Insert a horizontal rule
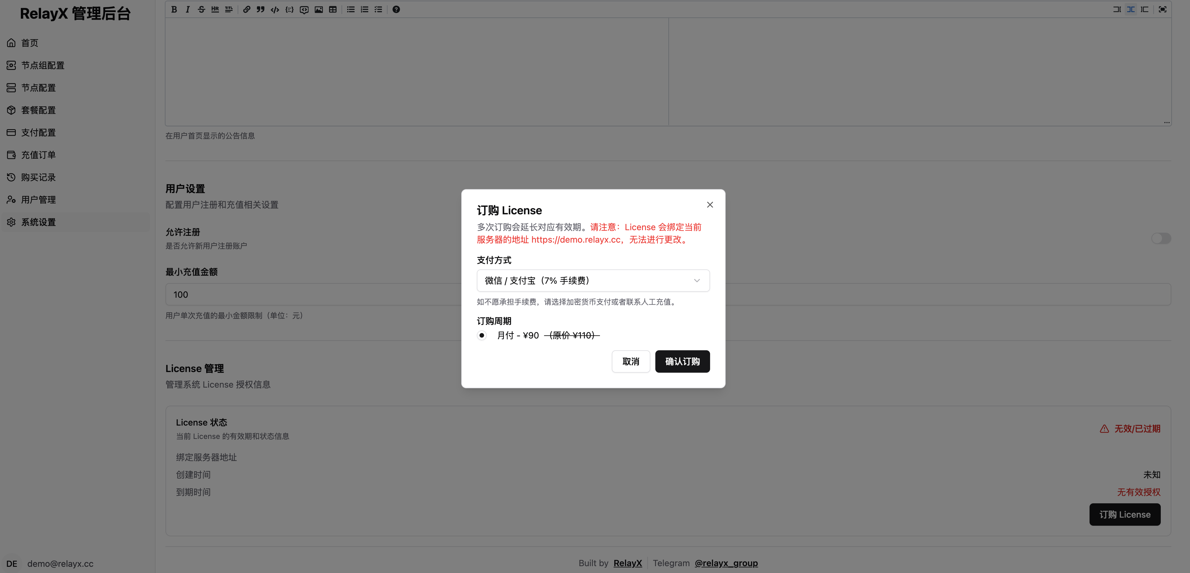The image size is (1190, 573). point(215,9)
